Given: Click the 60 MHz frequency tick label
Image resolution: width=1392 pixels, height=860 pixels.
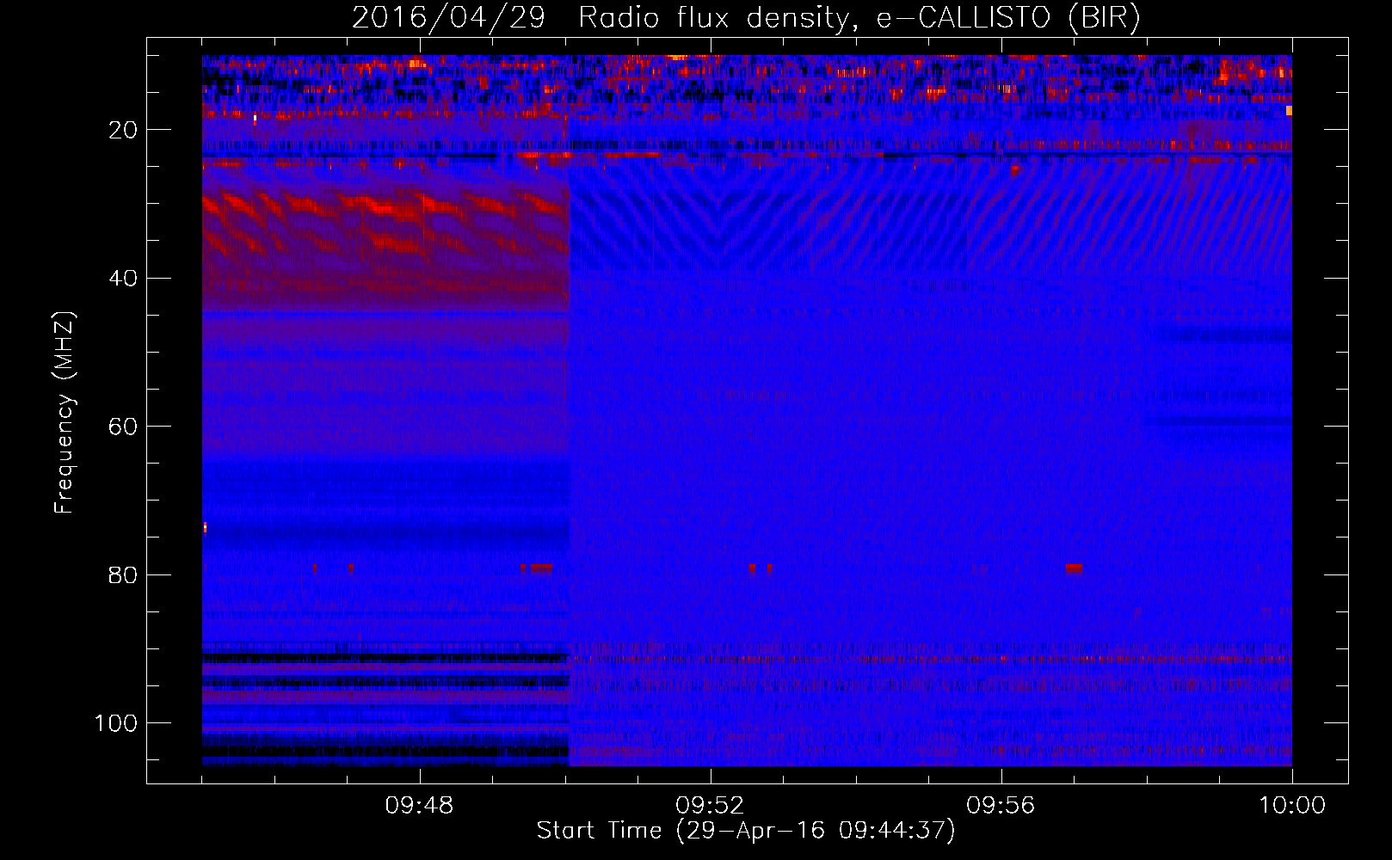Looking at the screenshot, I should [123, 427].
